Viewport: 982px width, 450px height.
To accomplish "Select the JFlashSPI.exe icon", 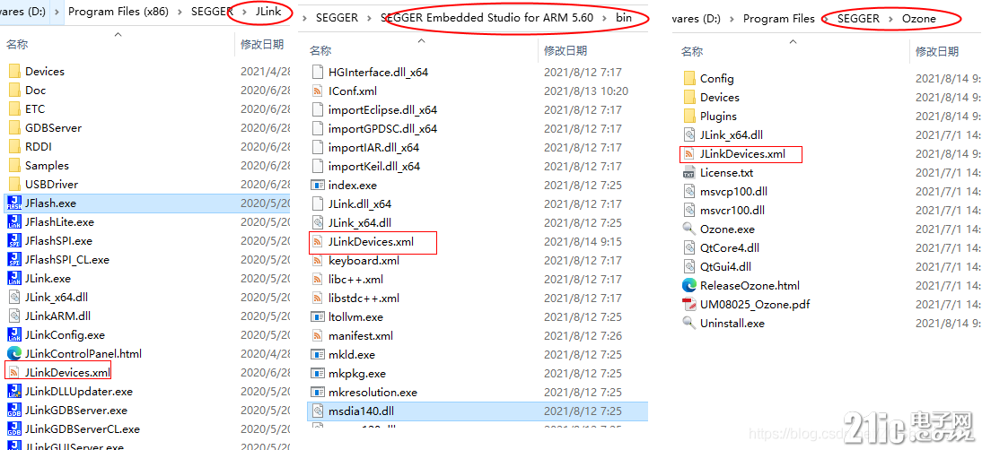I will click(x=13, y=240).
